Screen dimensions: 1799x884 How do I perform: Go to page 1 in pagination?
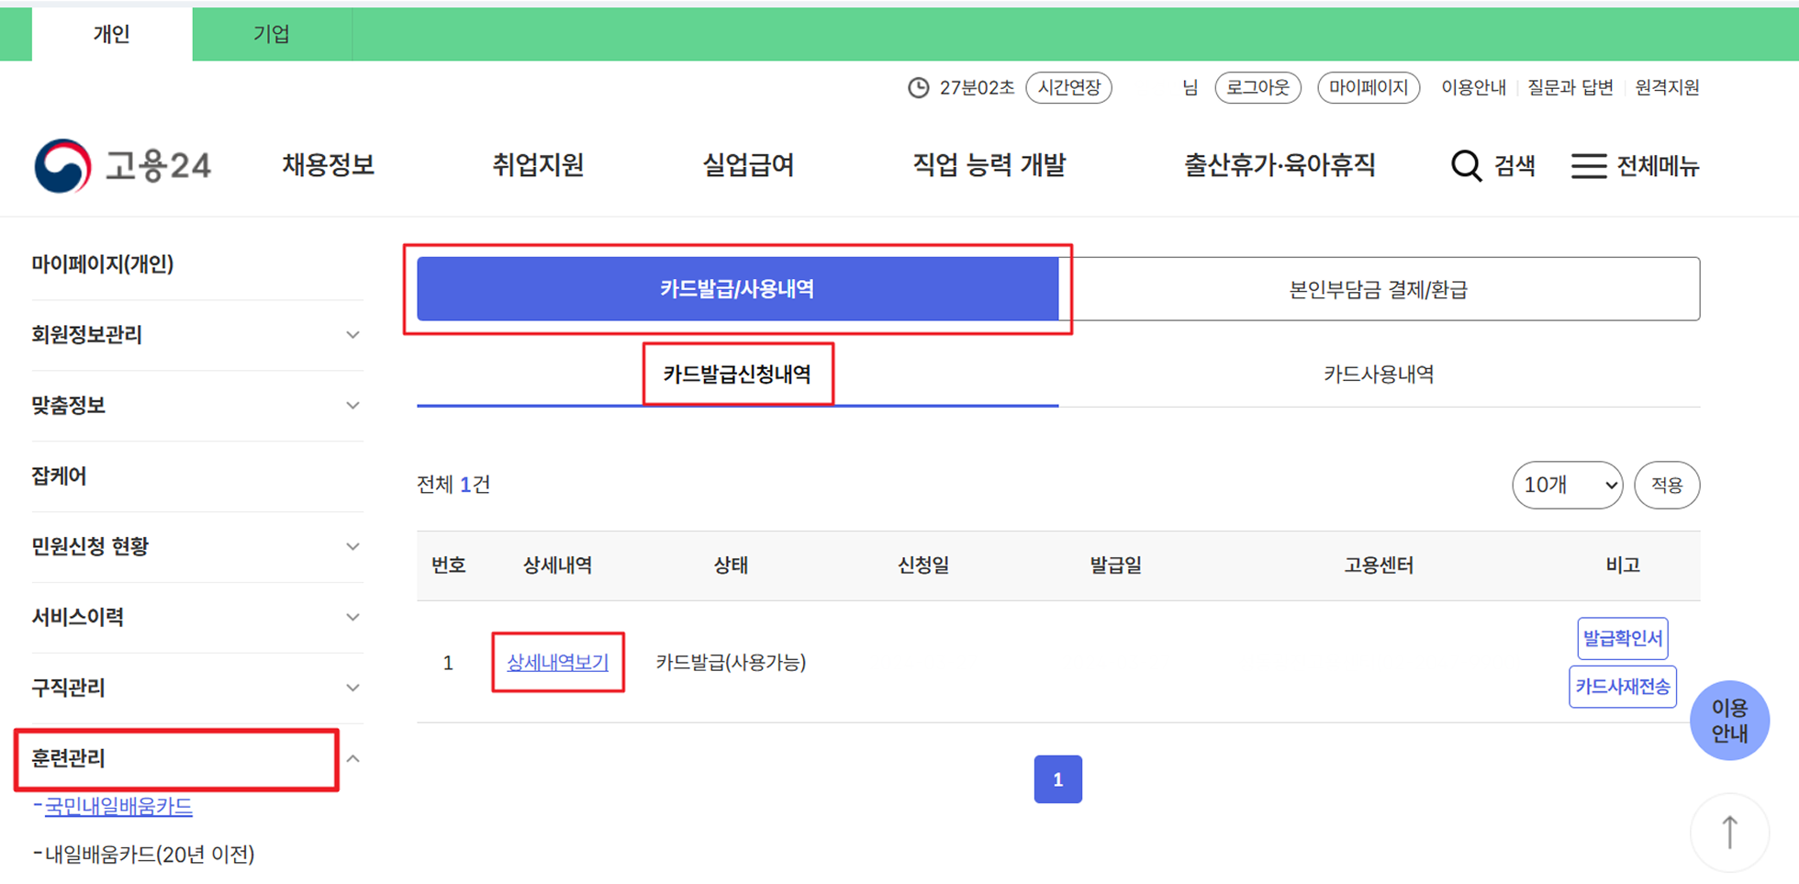tap(1057, 779)
